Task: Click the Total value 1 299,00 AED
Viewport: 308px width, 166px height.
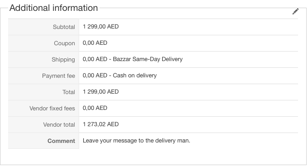Action: click(x=100, y=92)
